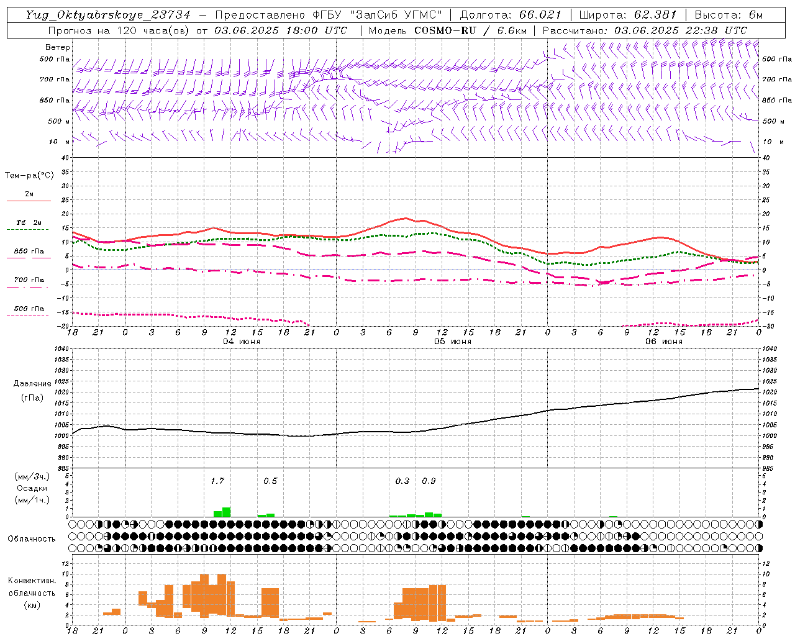Click the 0.3 precipitation total value
The height and width of the screenshot is (636, 795).
[402, 481]
